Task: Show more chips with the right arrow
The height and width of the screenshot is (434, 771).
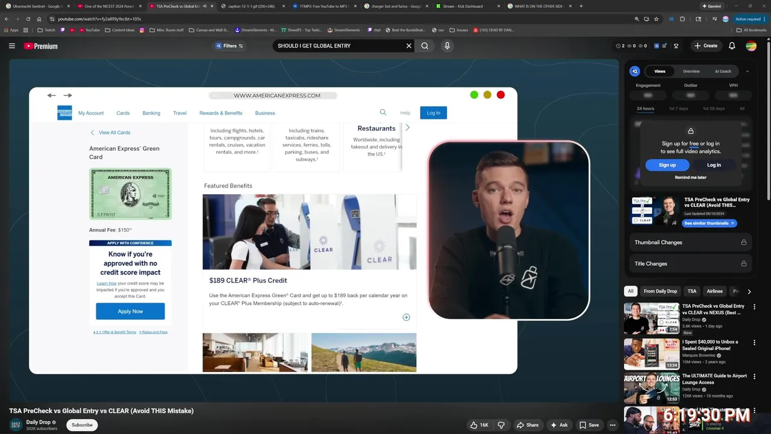Action: coord(749,291)
